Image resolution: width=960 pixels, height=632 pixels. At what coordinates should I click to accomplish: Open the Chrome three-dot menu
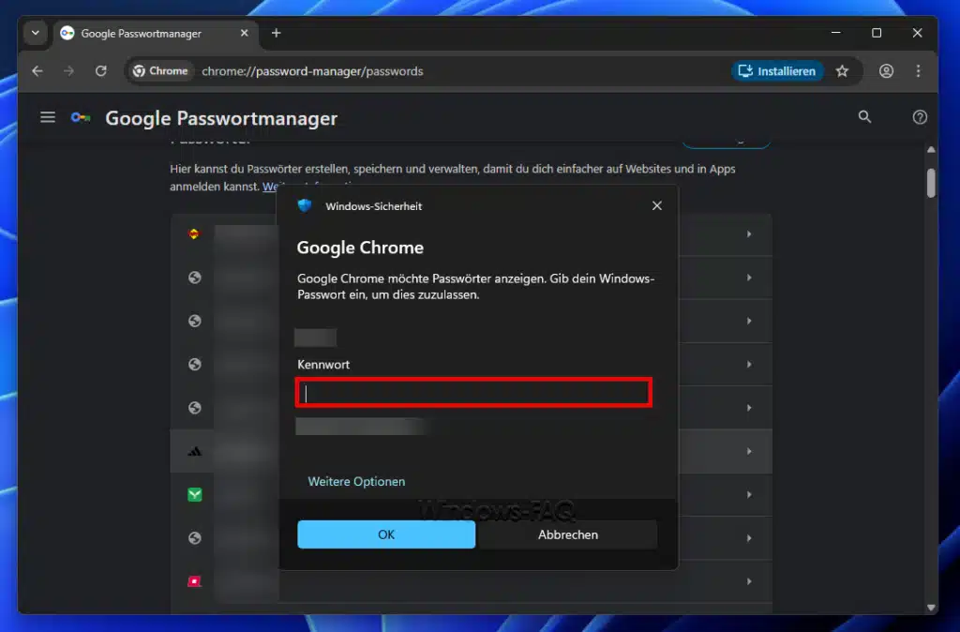coord(918,71)
